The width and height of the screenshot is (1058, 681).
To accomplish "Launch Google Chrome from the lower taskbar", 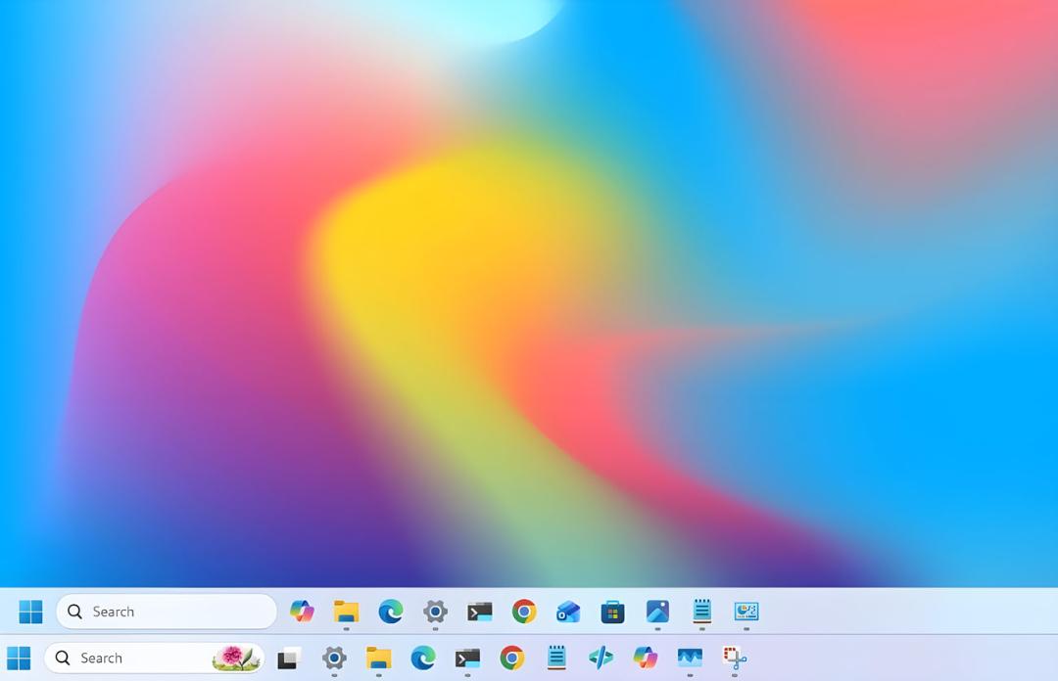I will [512, 658].
